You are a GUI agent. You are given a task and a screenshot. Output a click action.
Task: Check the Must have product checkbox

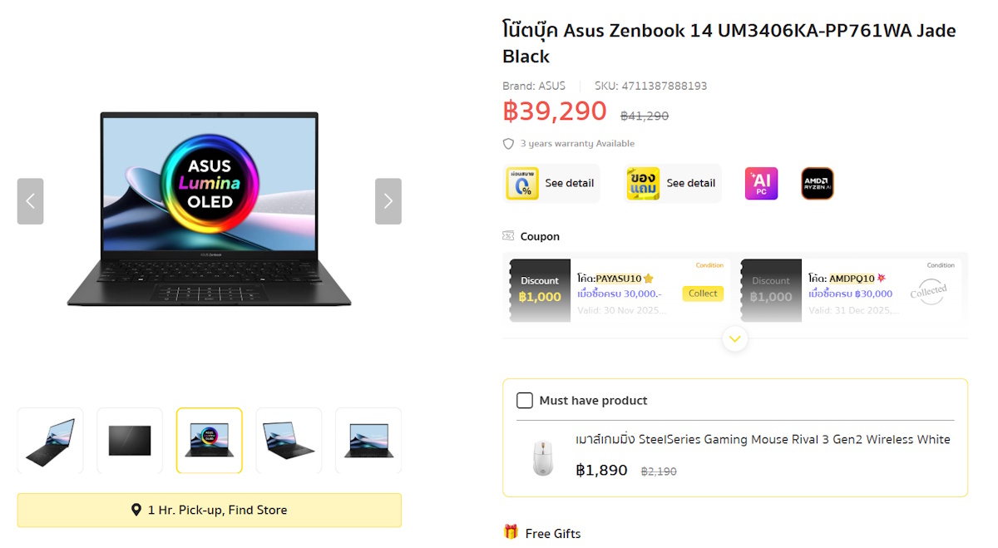[525, 401]
